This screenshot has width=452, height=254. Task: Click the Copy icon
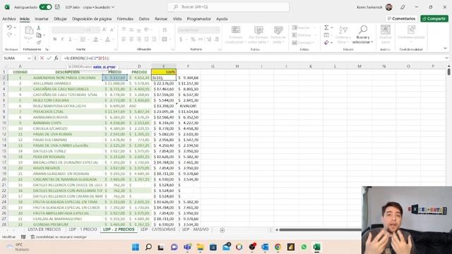[39, 35]
